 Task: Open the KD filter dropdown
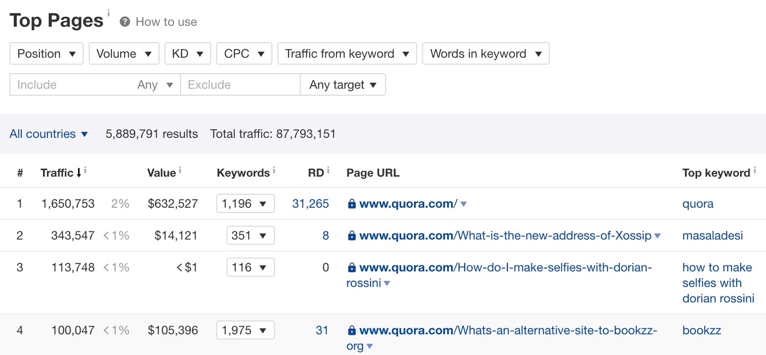tap(188, 54)
